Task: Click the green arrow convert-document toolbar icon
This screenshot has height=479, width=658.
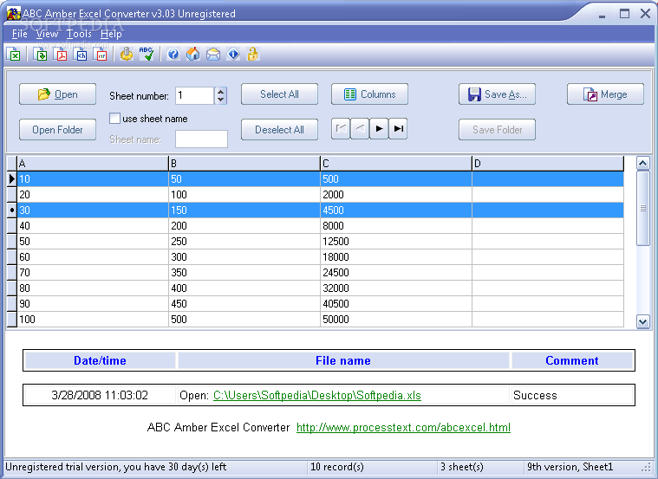Action: click(x=40, y=54)
